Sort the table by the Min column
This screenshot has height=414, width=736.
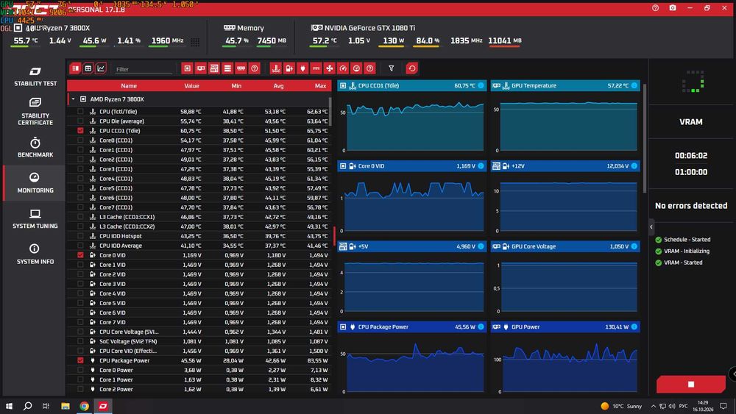pyautogui.click(x=236, y=86)
